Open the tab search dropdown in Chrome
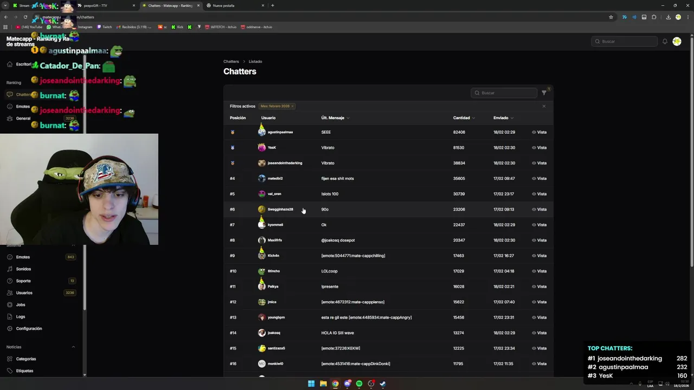Viewport: 694px width, 390px height. 5,5
